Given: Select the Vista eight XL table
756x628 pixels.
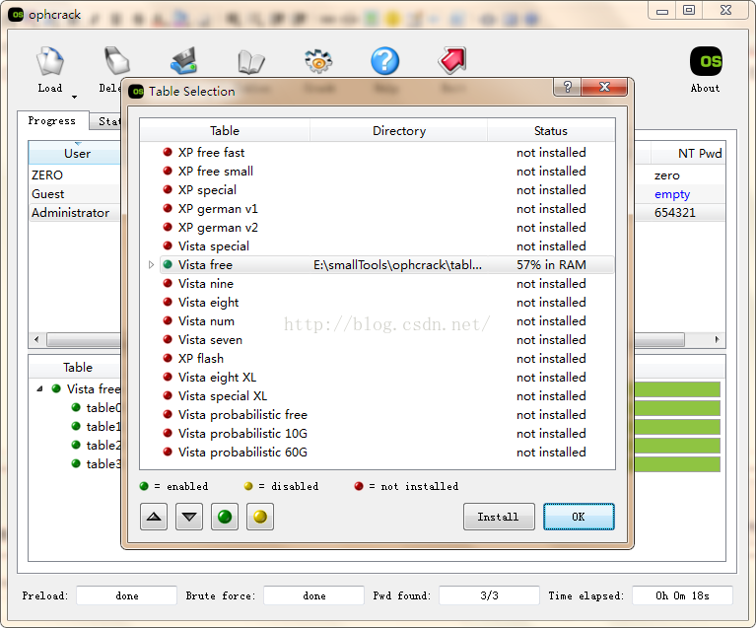Looking at the screenshot, I should click(217, 378).
